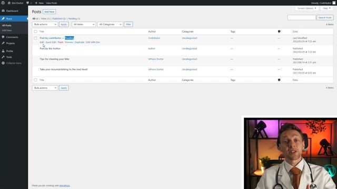Click the top Apply button
337x189 pixels.
(x=64, y=25)
